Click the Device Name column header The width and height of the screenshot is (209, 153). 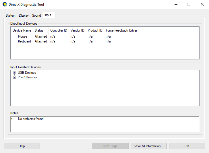click(22, 30)
